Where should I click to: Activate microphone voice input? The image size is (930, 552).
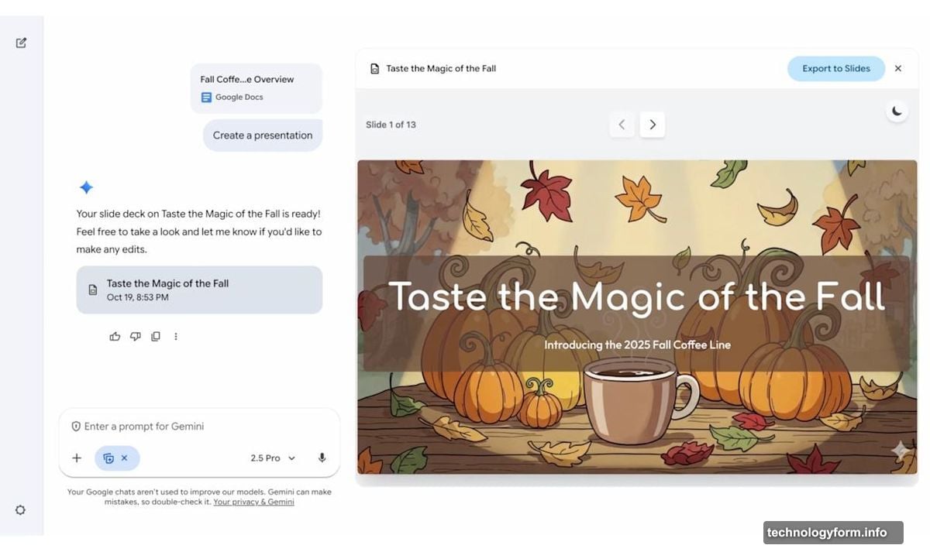(322, 458)
